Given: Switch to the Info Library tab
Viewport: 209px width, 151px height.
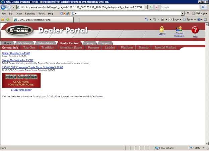Looking at the screenshot, I should click(24, 43).
